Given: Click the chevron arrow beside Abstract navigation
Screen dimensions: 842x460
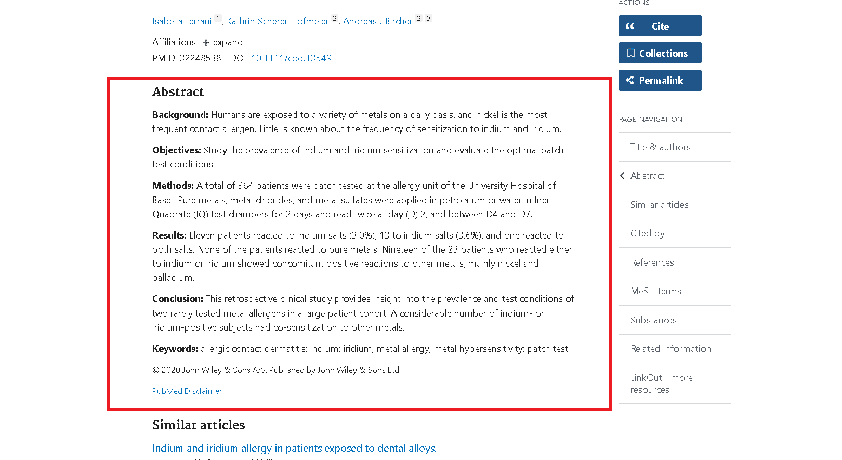Looking at the screenshot, I should pos(622,176).
